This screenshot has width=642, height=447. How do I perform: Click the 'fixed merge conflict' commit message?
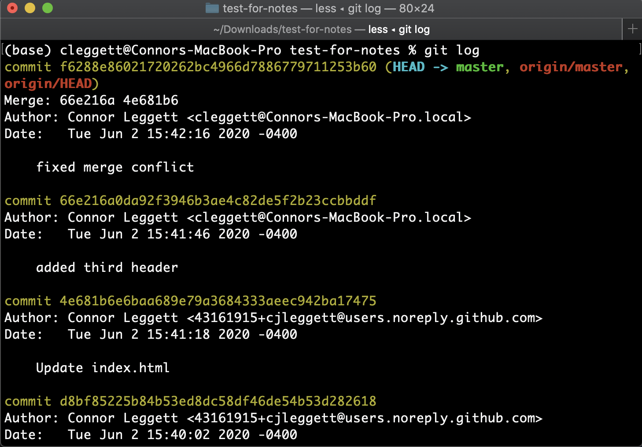(x=115, y=167)
